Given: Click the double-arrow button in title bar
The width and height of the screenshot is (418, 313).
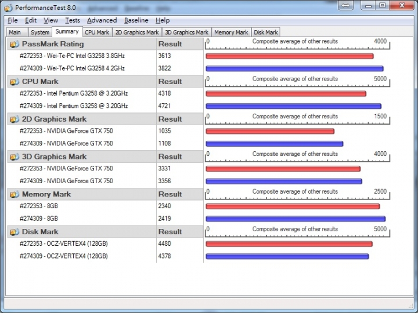Looking at the screenshot, I should point(346,5).
